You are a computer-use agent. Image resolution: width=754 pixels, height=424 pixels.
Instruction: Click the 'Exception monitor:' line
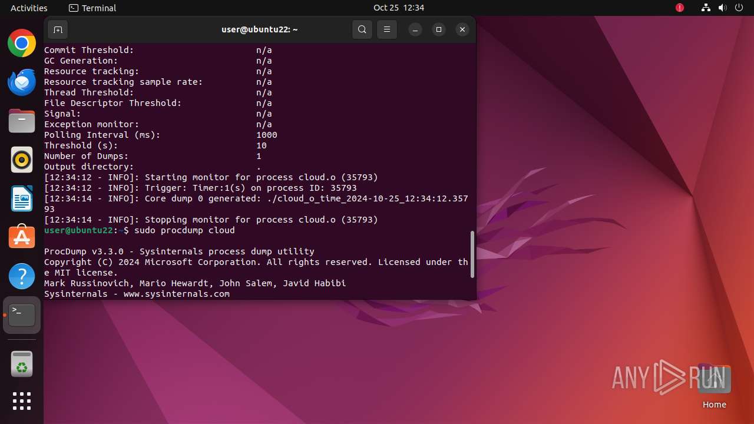point(158,124)
